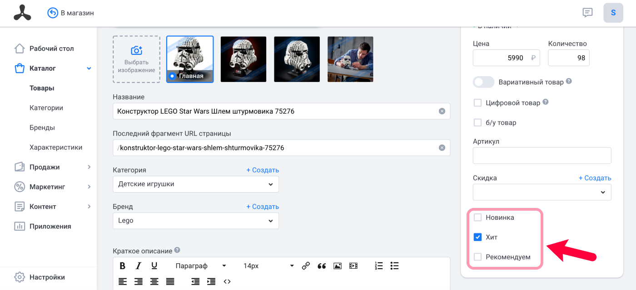This screenshot has height=290, width=636.
Task: Open the chat messages icon
Action: tap(587, 13)
